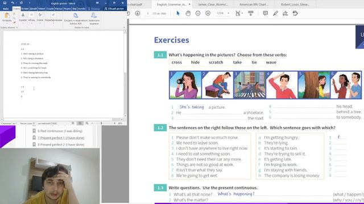
Task: Open the Styles (Стили) group button
Action: tap(40, 17)
